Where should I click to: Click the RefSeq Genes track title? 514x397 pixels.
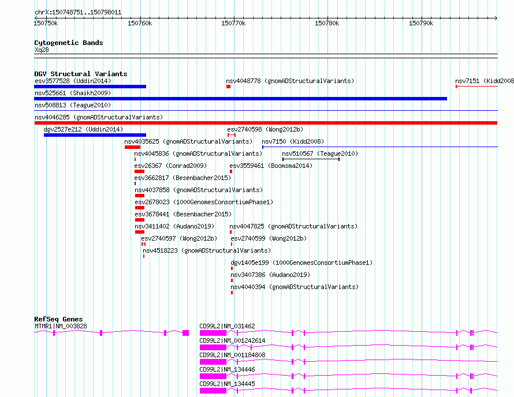58,319
